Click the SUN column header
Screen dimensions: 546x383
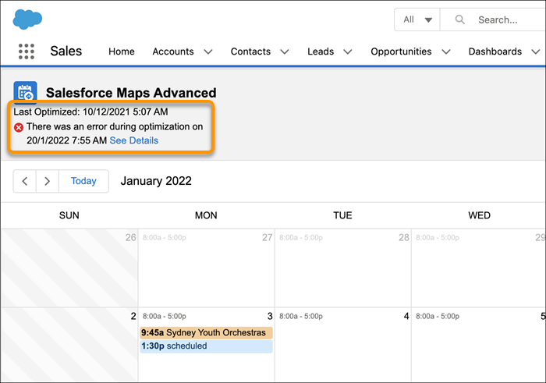click(x=69, y=215)
